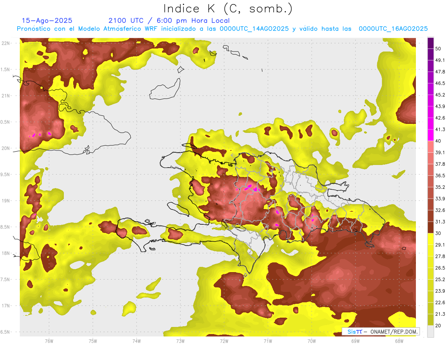Click the longitude label "69W"
The image size is (448, 346).
pos(355,341)
